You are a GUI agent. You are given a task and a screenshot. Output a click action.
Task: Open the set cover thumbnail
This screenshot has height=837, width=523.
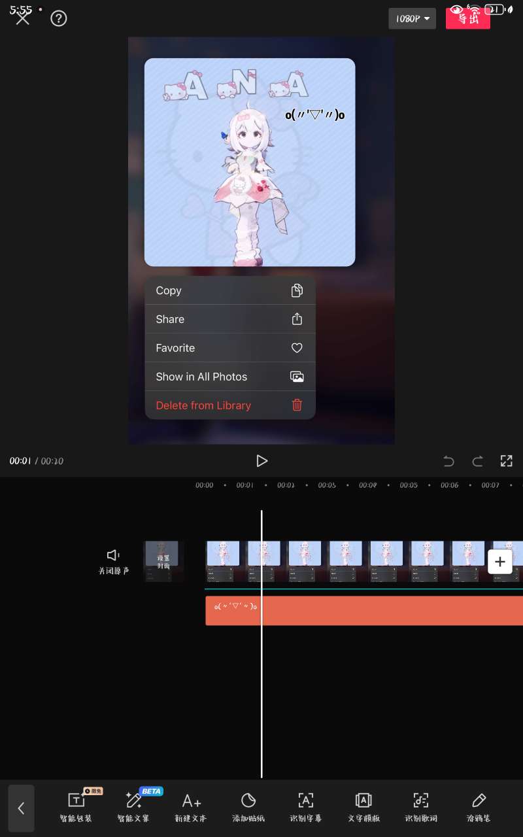(x=163, y=561)
